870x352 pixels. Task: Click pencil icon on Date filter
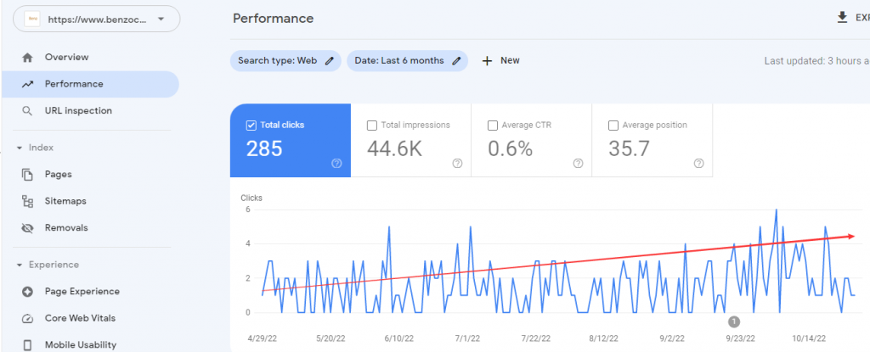pyautogui.click(x=456, y=61)
